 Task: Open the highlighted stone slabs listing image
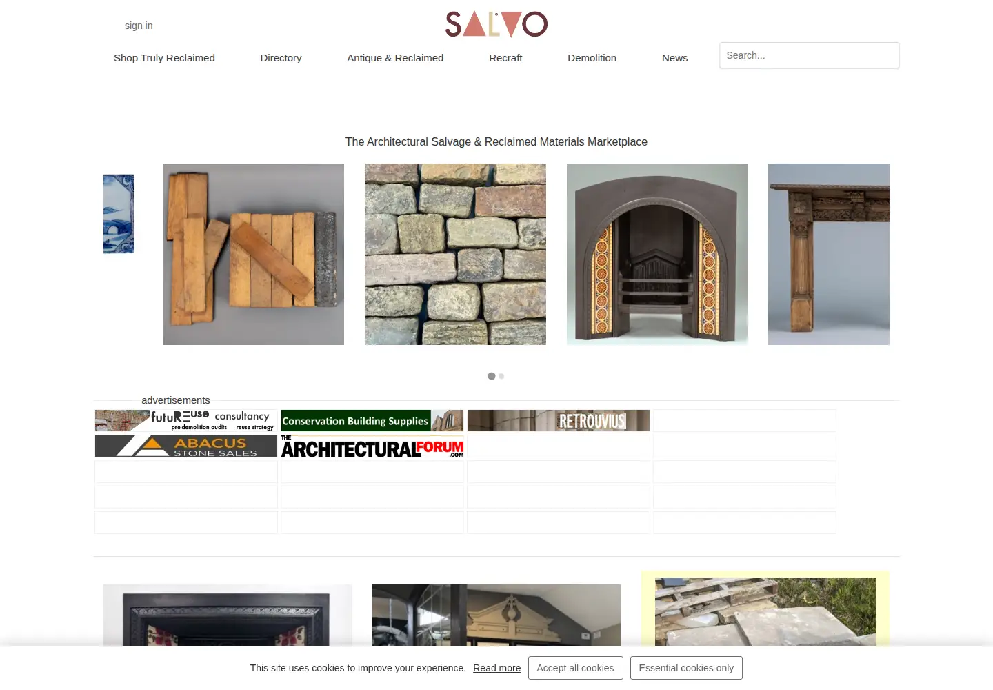765,612
